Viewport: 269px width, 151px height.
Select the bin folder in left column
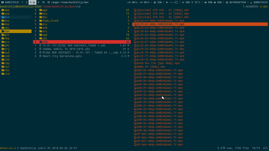coord(7,17)
